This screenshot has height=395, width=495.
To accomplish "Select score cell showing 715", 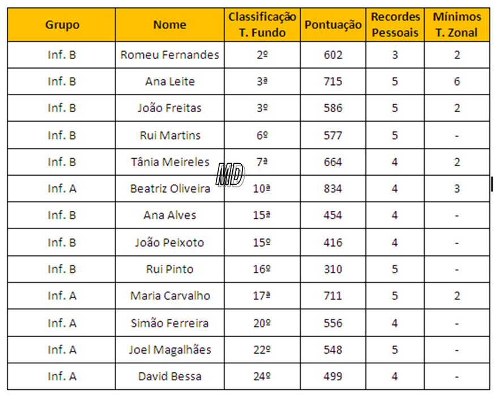I will (332, 82).
